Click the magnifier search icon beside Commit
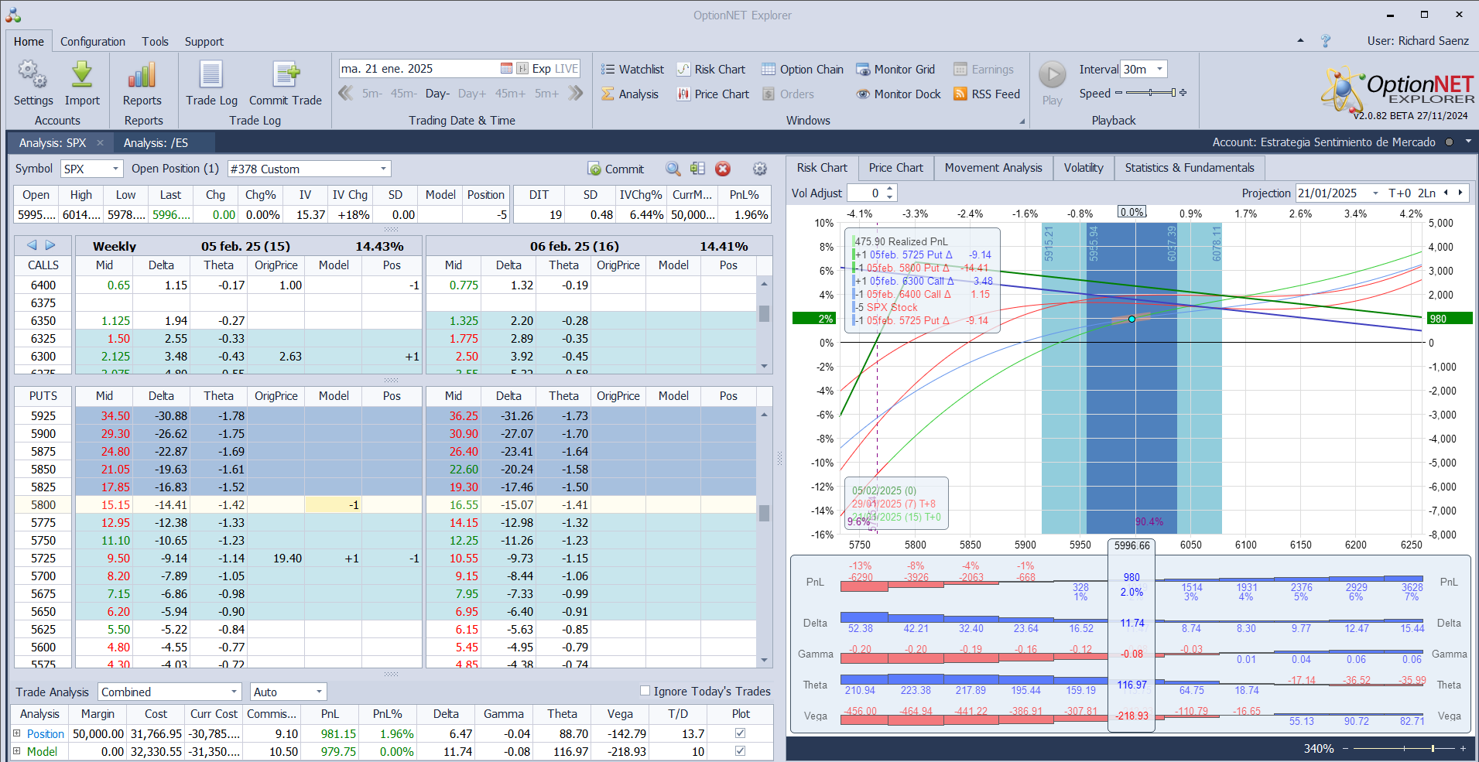This screenshot has width=1479, height=762. coord(673,169)
